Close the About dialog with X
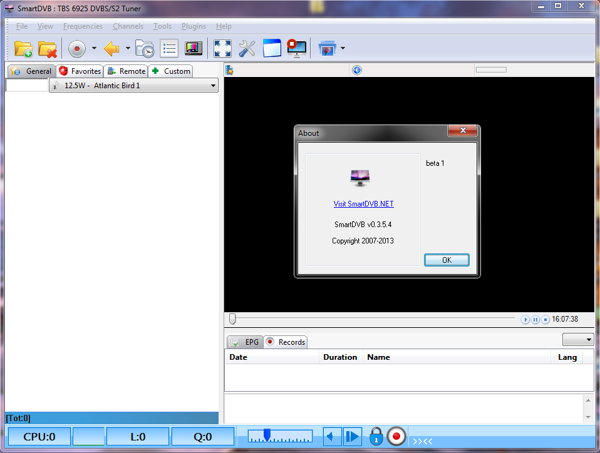This screenshot has width=600, height=453. [463, 130]
